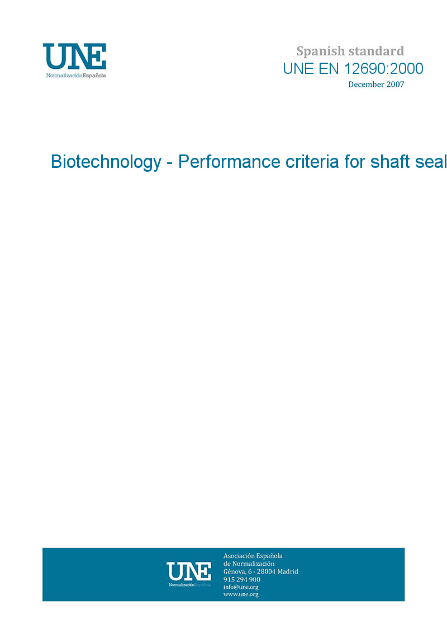Screen dimensions: 447x633
Task: Click the "Asociación Española" footer line
Action: point(253,556)
